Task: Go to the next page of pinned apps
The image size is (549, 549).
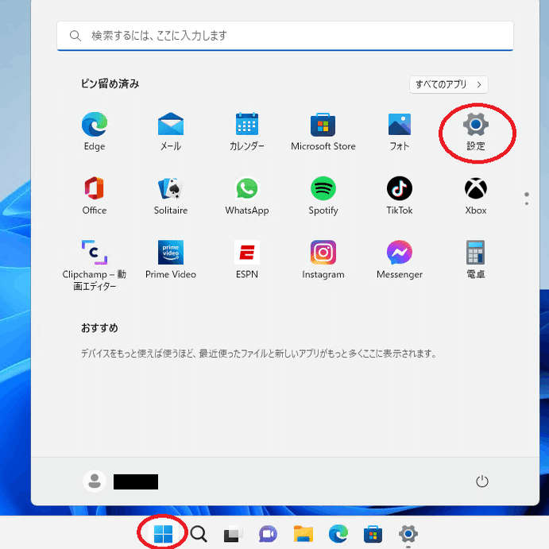Action: (526, 203)
